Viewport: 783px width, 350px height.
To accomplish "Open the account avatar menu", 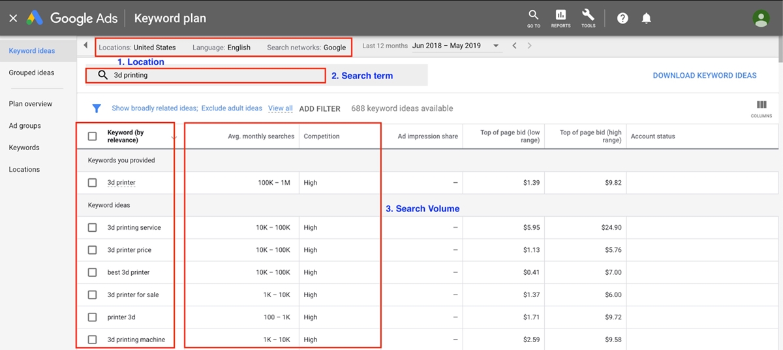I will pyautogui.click(x=761, y=18).
